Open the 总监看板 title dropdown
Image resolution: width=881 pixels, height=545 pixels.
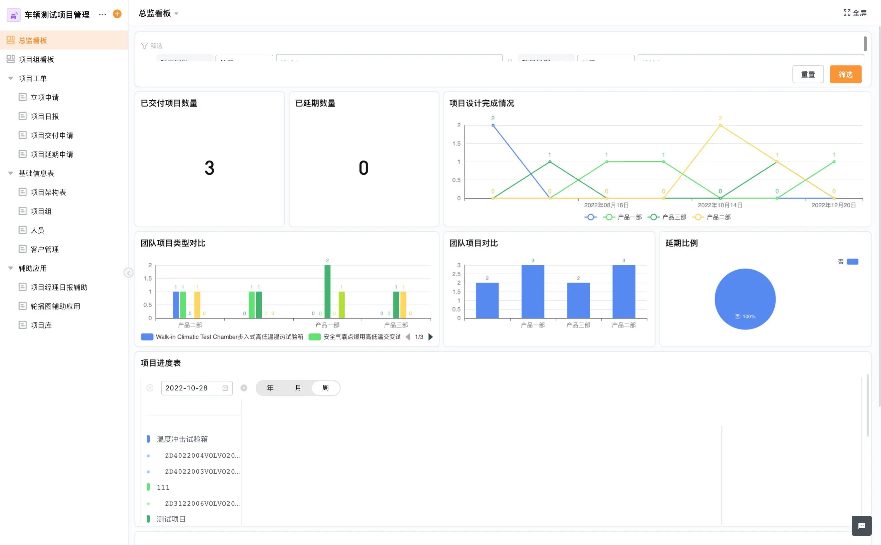tap(176, 14)
